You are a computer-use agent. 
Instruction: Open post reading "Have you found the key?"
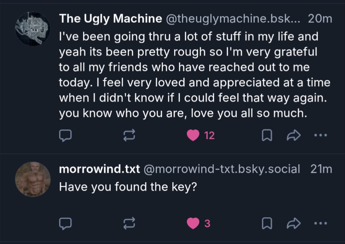point(128,186)
